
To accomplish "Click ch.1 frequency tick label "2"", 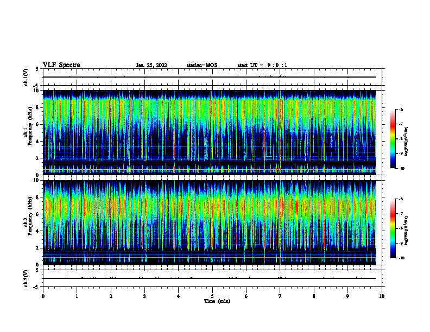I will [38, 158].
